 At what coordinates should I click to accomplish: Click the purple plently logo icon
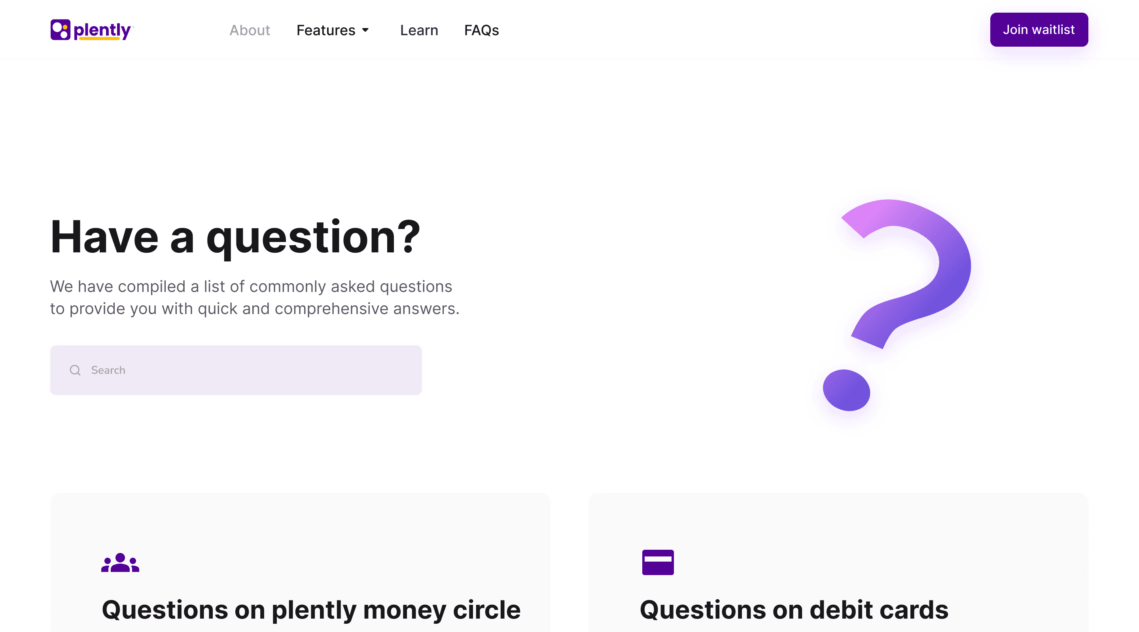pos(60,30)
